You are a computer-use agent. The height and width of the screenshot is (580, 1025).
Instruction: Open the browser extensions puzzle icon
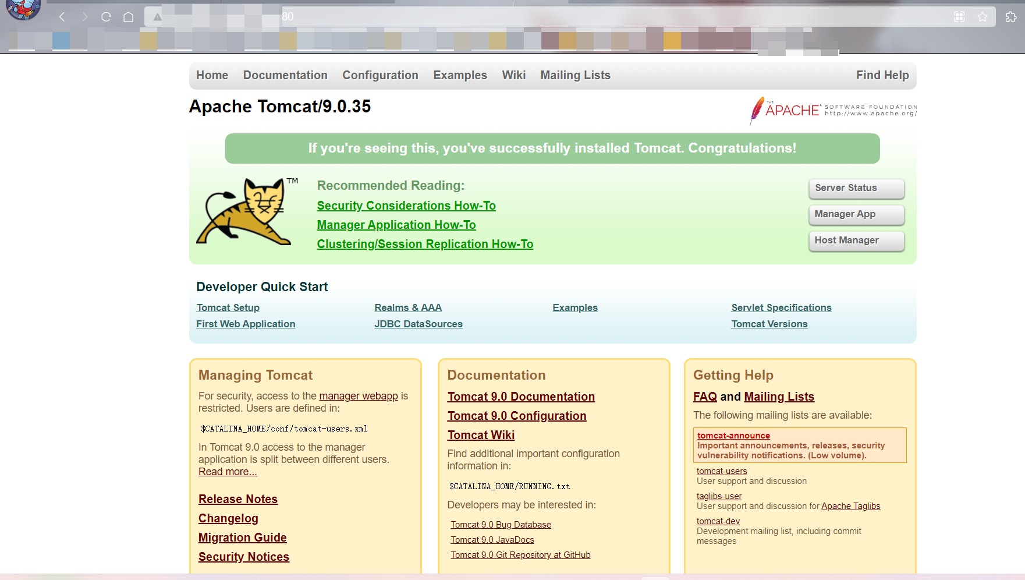click(x=1011, y=17)
